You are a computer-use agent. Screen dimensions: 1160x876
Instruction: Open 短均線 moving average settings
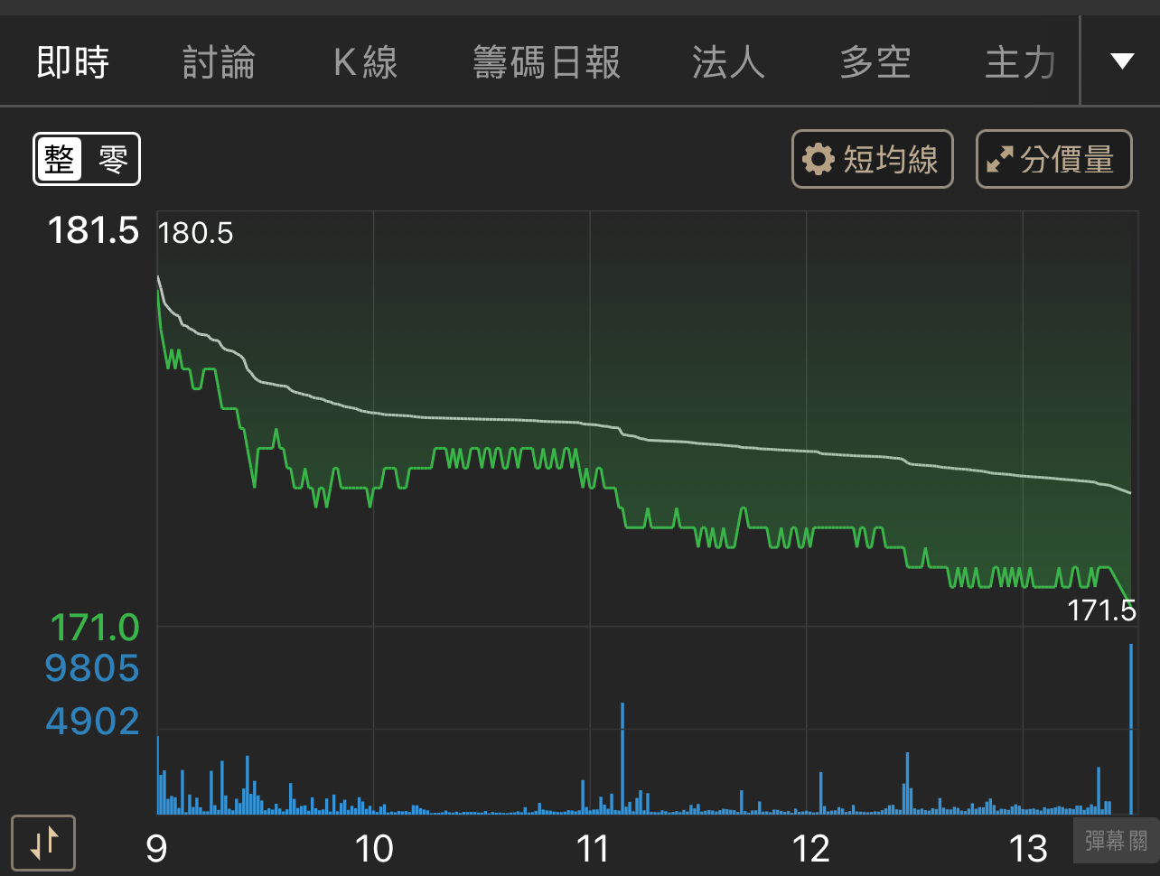click(x=873, y=160)
